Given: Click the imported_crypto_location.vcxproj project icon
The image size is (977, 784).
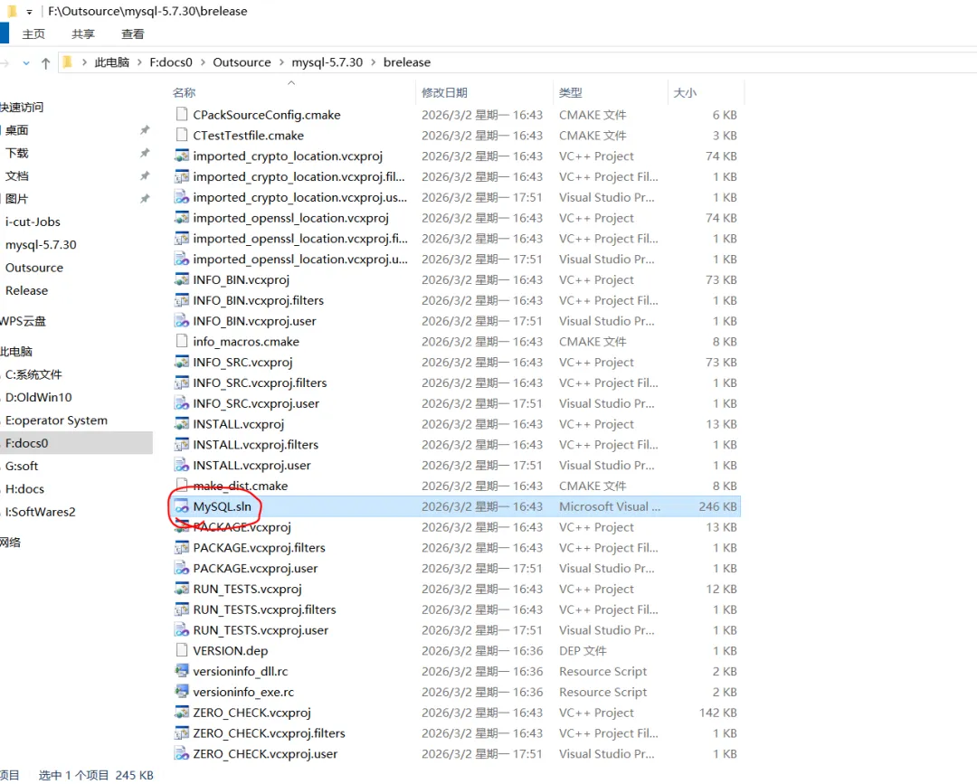Looking at the screenshot, I should tap(181, 156).
